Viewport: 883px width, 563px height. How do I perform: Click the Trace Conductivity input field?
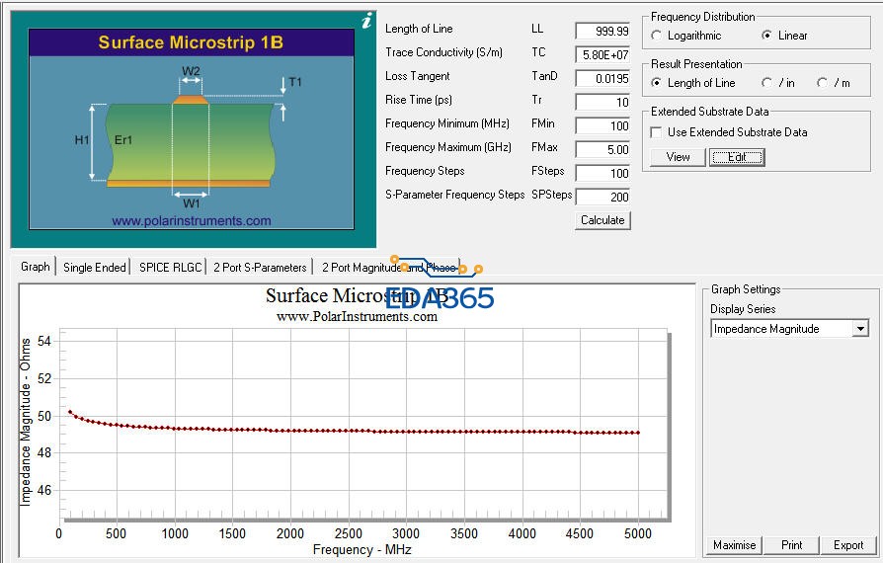tap(602, 54)
